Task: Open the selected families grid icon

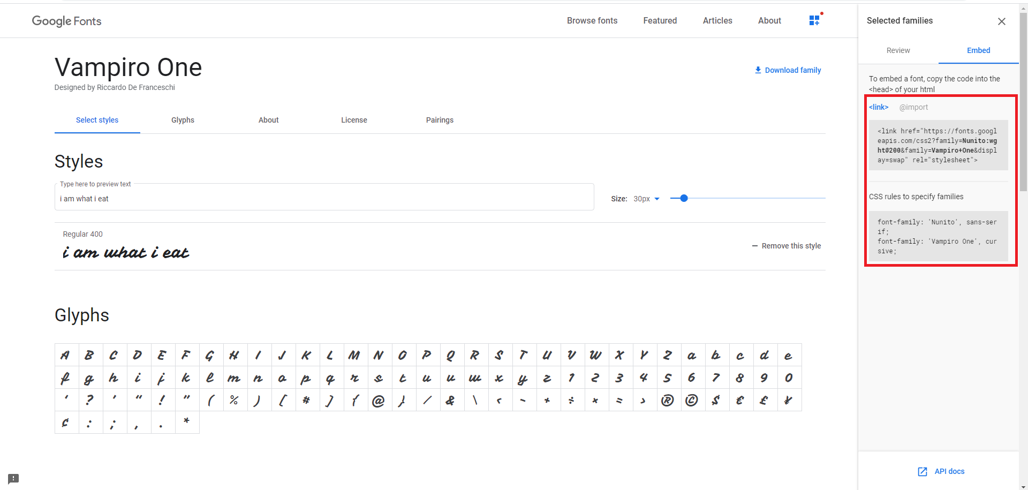Action: pos(814,20)
